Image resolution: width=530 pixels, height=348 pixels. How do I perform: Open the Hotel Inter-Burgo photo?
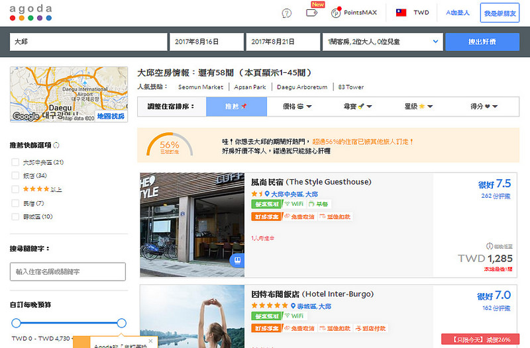pyautogui.click(x=192, y=316)
